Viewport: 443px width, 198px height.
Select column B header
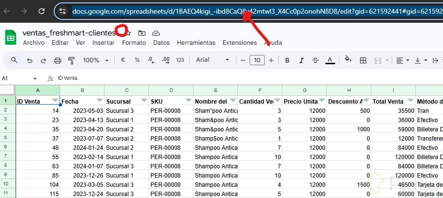[x=82, y=90]
